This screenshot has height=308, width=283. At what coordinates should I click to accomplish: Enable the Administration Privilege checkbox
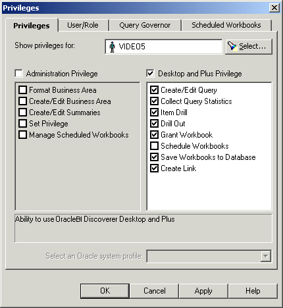[x=18, y=73]
